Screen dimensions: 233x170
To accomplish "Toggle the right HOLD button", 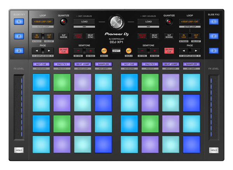I will pos(214,150).
